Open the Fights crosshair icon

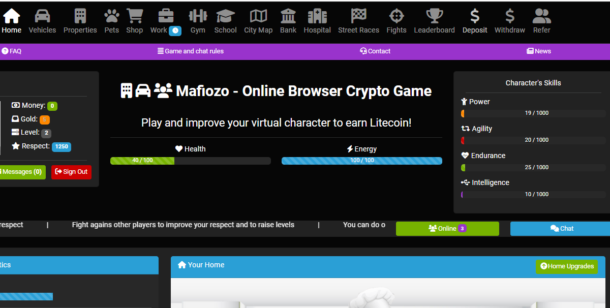point(396,16)
